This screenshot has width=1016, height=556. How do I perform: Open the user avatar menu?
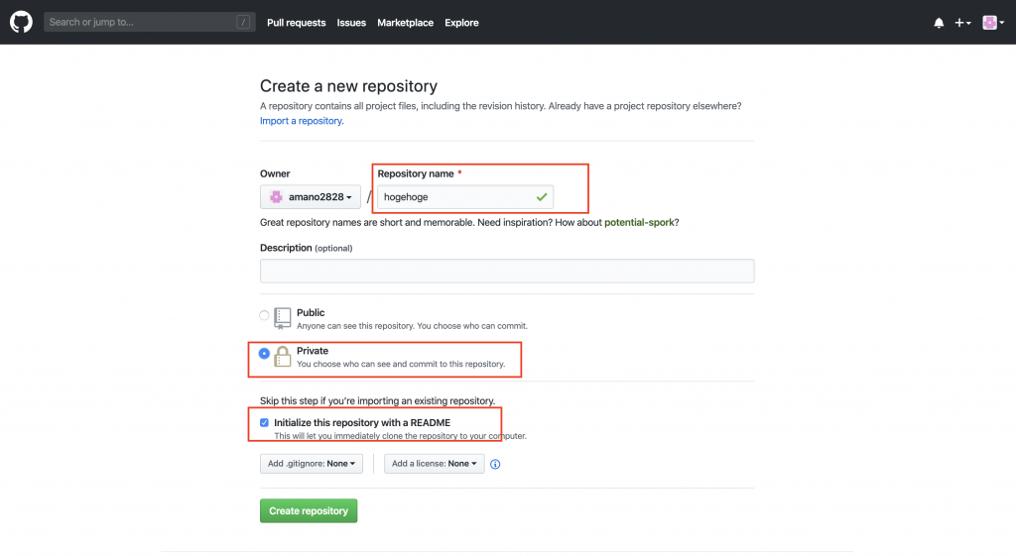(993, 23)
